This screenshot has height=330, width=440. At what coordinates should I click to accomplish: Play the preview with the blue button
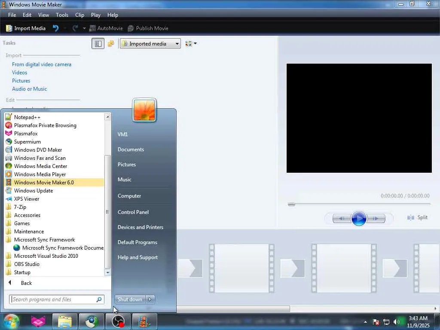359,218
